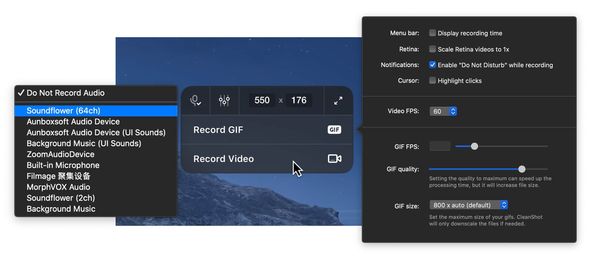Screen dimensions: 595x263
Task: Select Soundflower (64ch) audio source
Action: (x=96, y=111)
